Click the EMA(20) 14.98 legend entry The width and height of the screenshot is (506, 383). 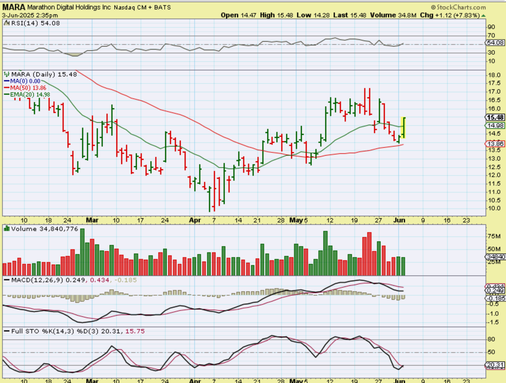pos(30,94)
